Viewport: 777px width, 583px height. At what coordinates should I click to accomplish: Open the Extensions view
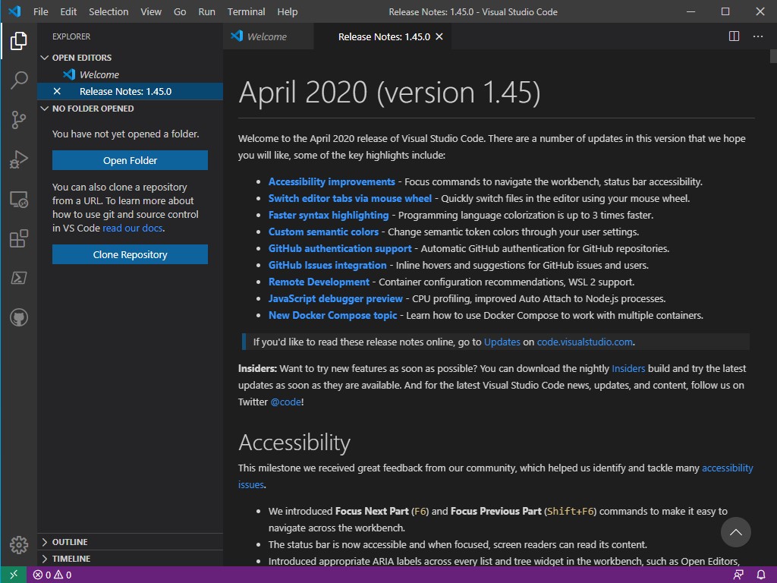click(19, 238)
